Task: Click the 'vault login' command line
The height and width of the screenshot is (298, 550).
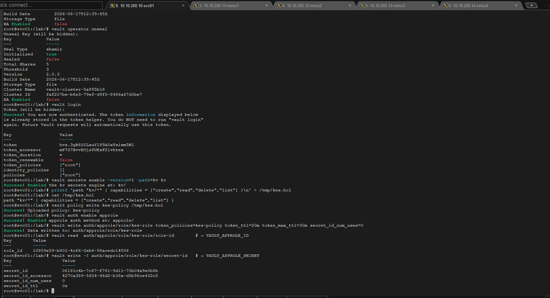Action: 42,105
